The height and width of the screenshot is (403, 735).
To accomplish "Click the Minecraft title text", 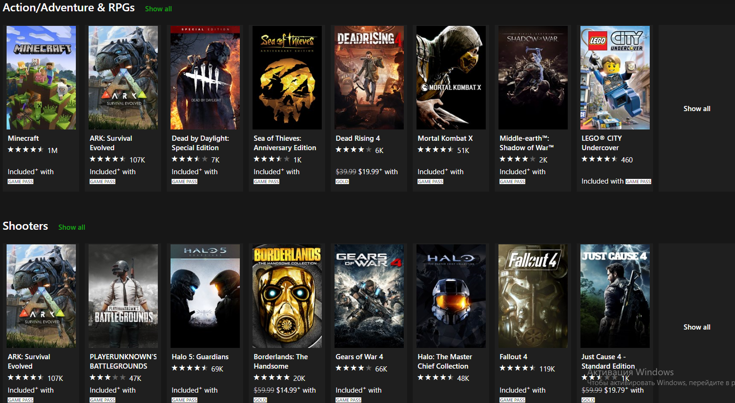I will pyautogui.click(x=23, y=138).
